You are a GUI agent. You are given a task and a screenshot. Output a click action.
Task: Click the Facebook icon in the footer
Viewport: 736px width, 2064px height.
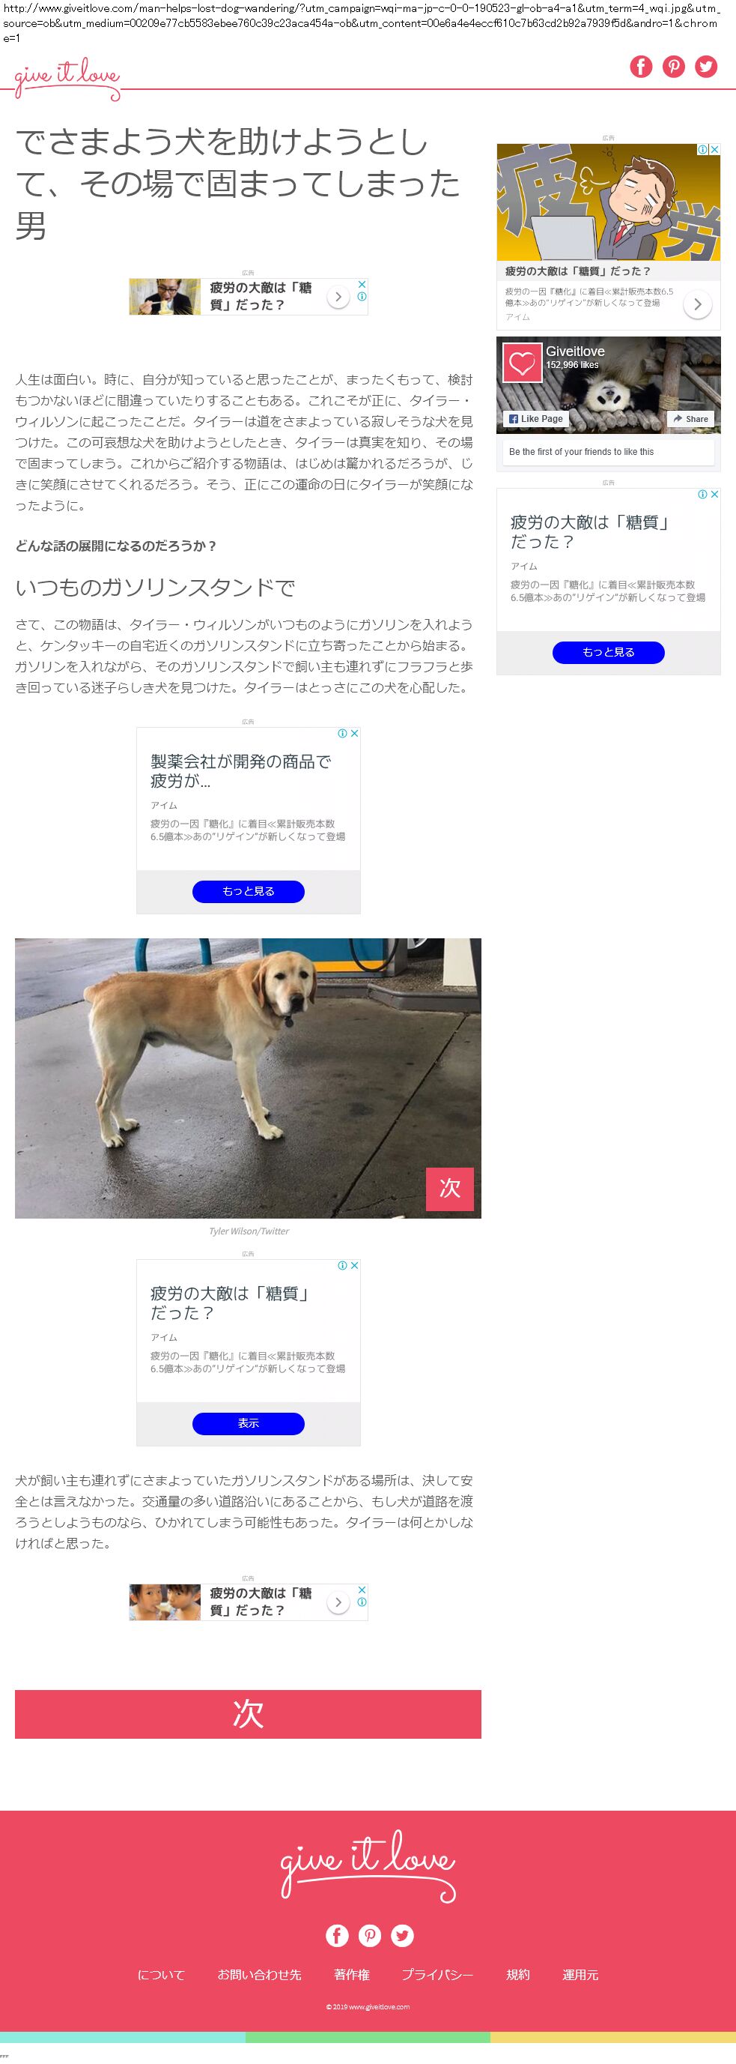click(x=337, y=1935)
